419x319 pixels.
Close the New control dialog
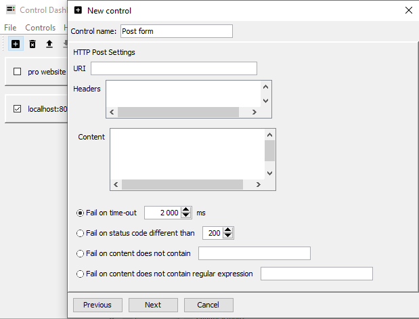tap(409, 10)
